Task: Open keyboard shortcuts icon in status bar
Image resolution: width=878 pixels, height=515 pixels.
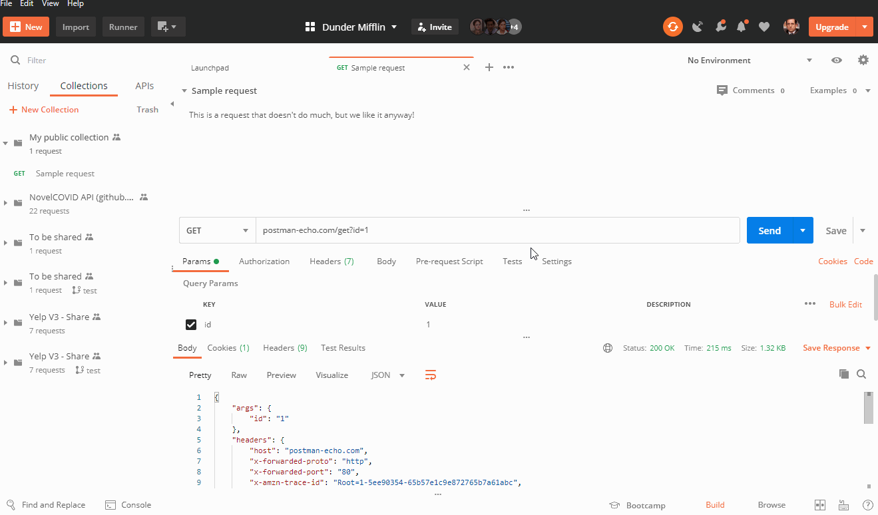Action: [843, 505]
